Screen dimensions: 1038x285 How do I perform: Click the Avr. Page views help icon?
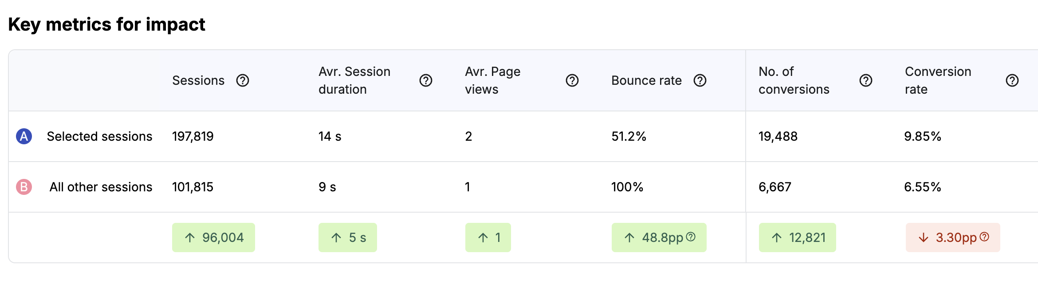pos(572,80)
